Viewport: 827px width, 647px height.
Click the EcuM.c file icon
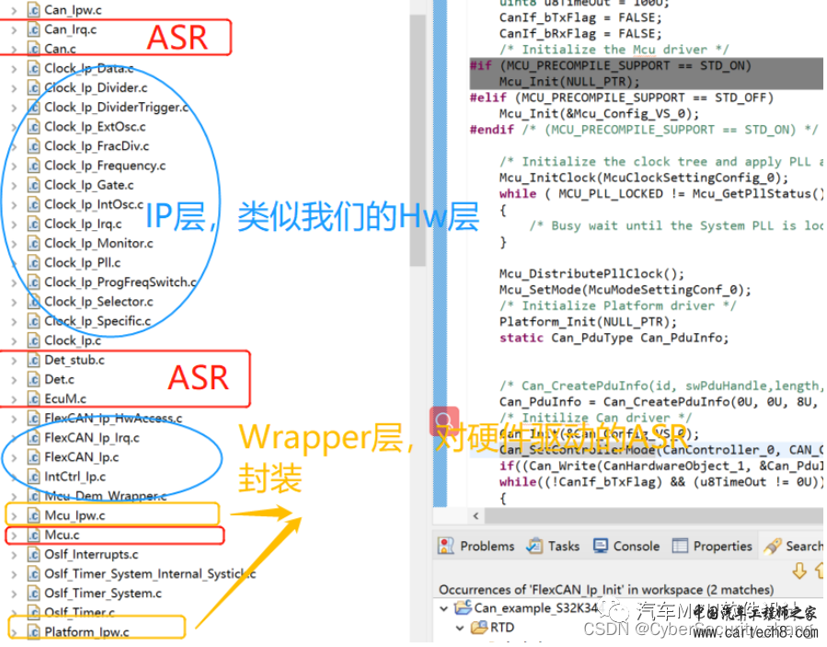(34, 399)
